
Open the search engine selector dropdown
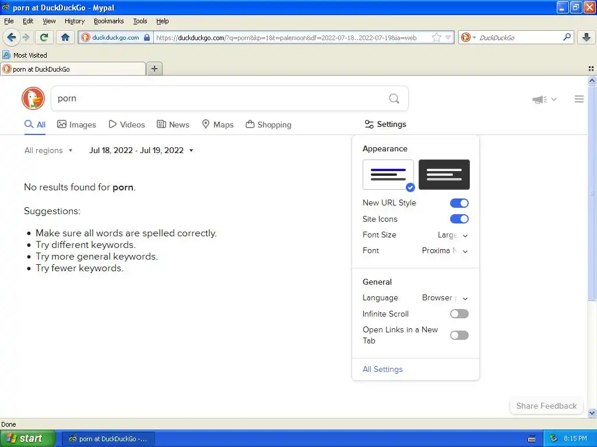point(468,37)
